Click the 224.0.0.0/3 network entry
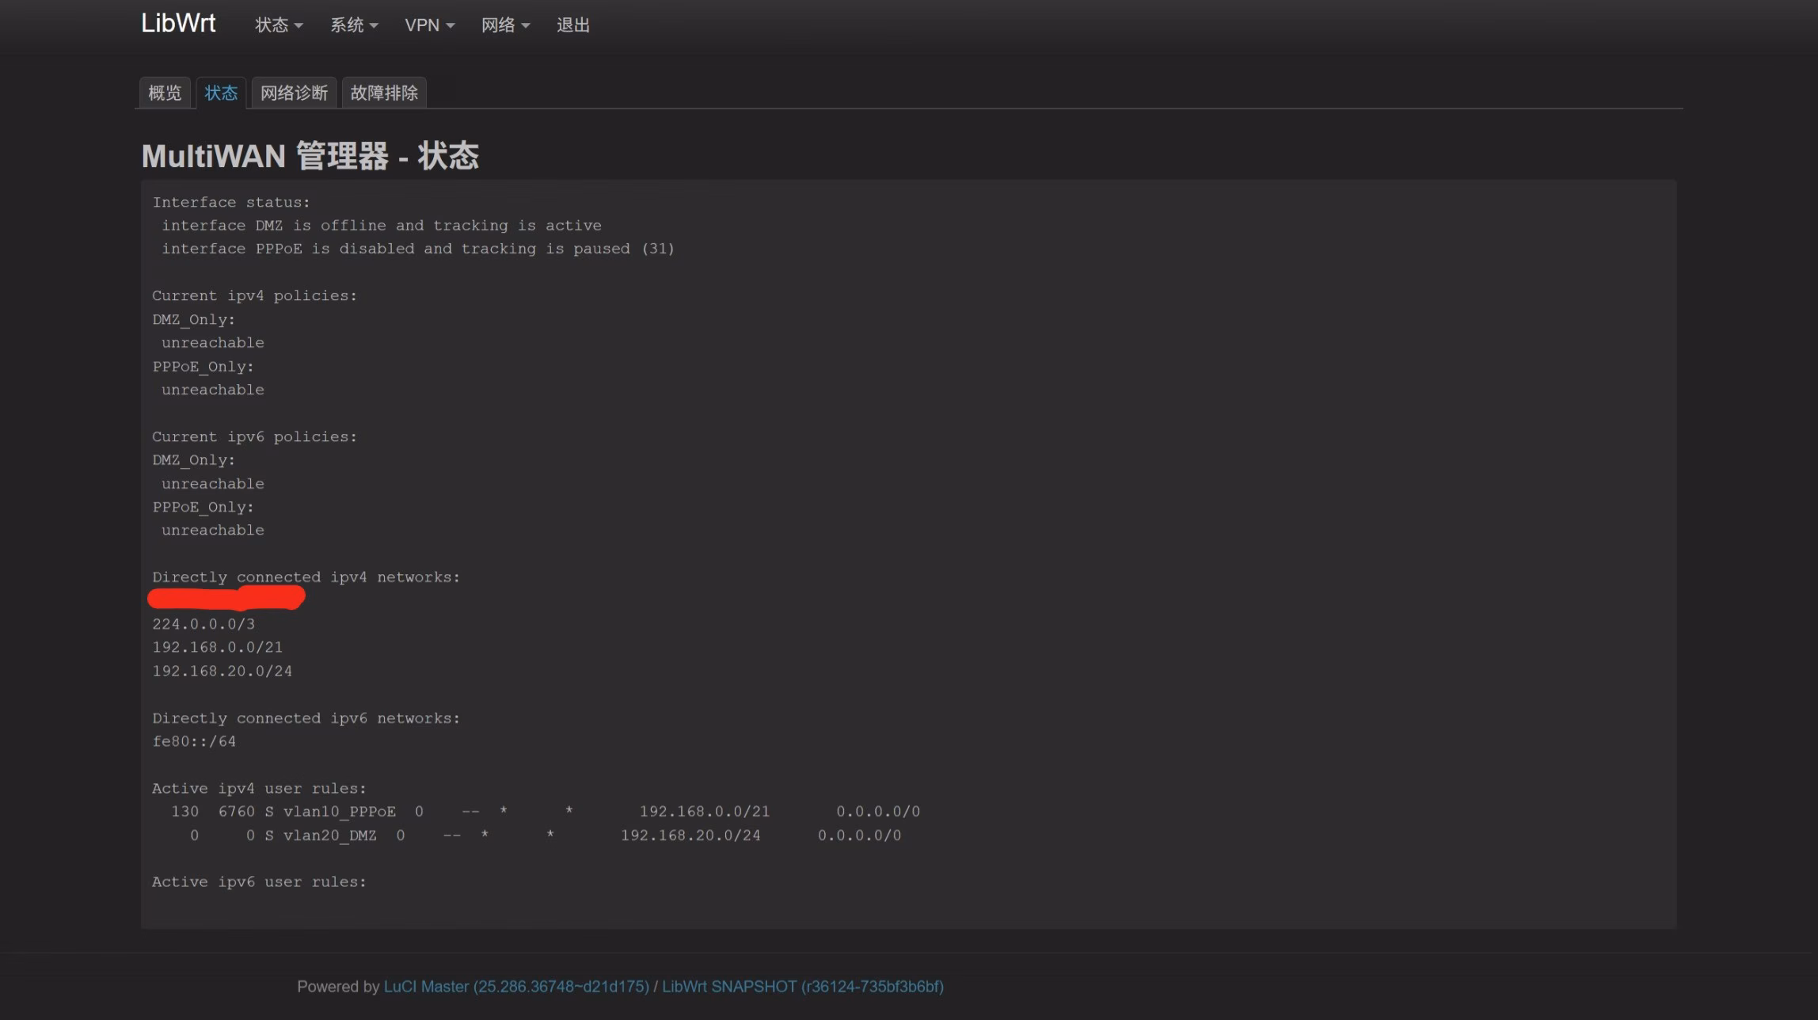1818x1020 pixels. 203,624
